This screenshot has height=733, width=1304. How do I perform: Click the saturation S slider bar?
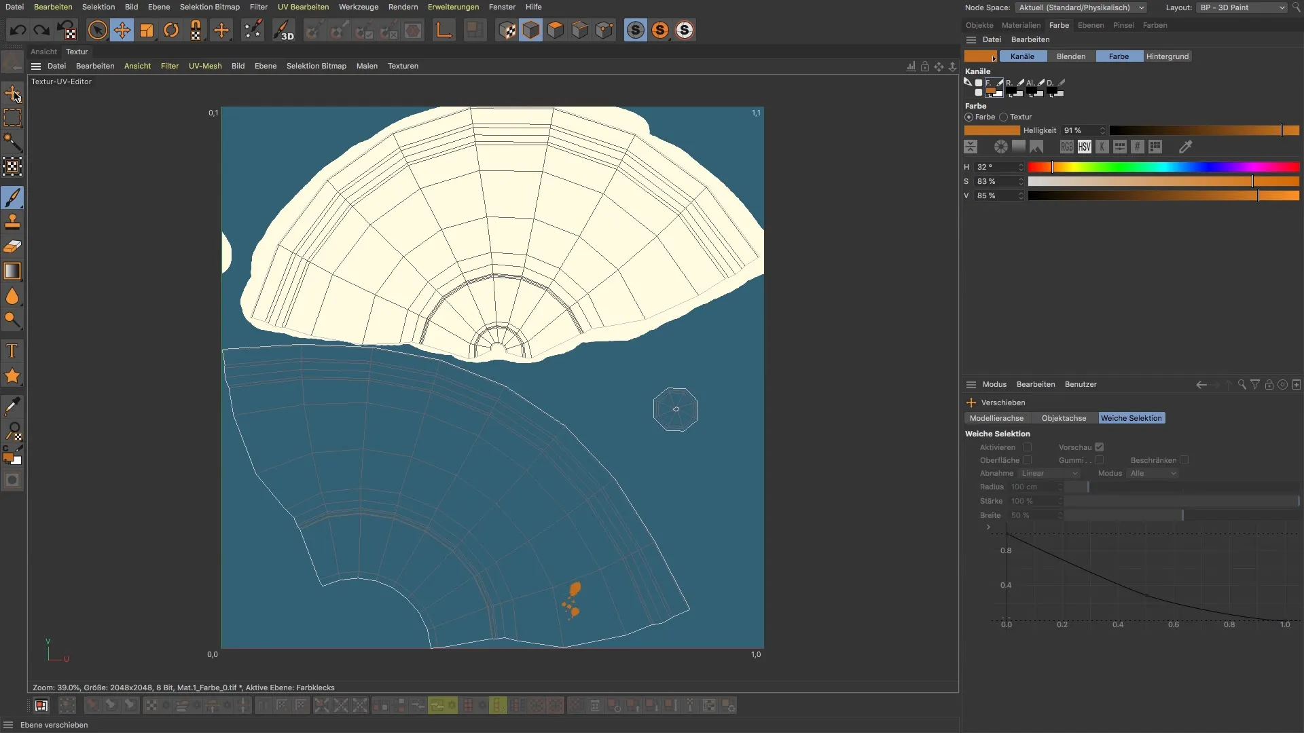[1163, 181]
